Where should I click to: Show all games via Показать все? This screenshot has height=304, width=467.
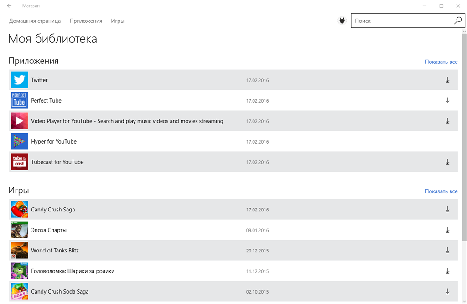coord(441,191)
